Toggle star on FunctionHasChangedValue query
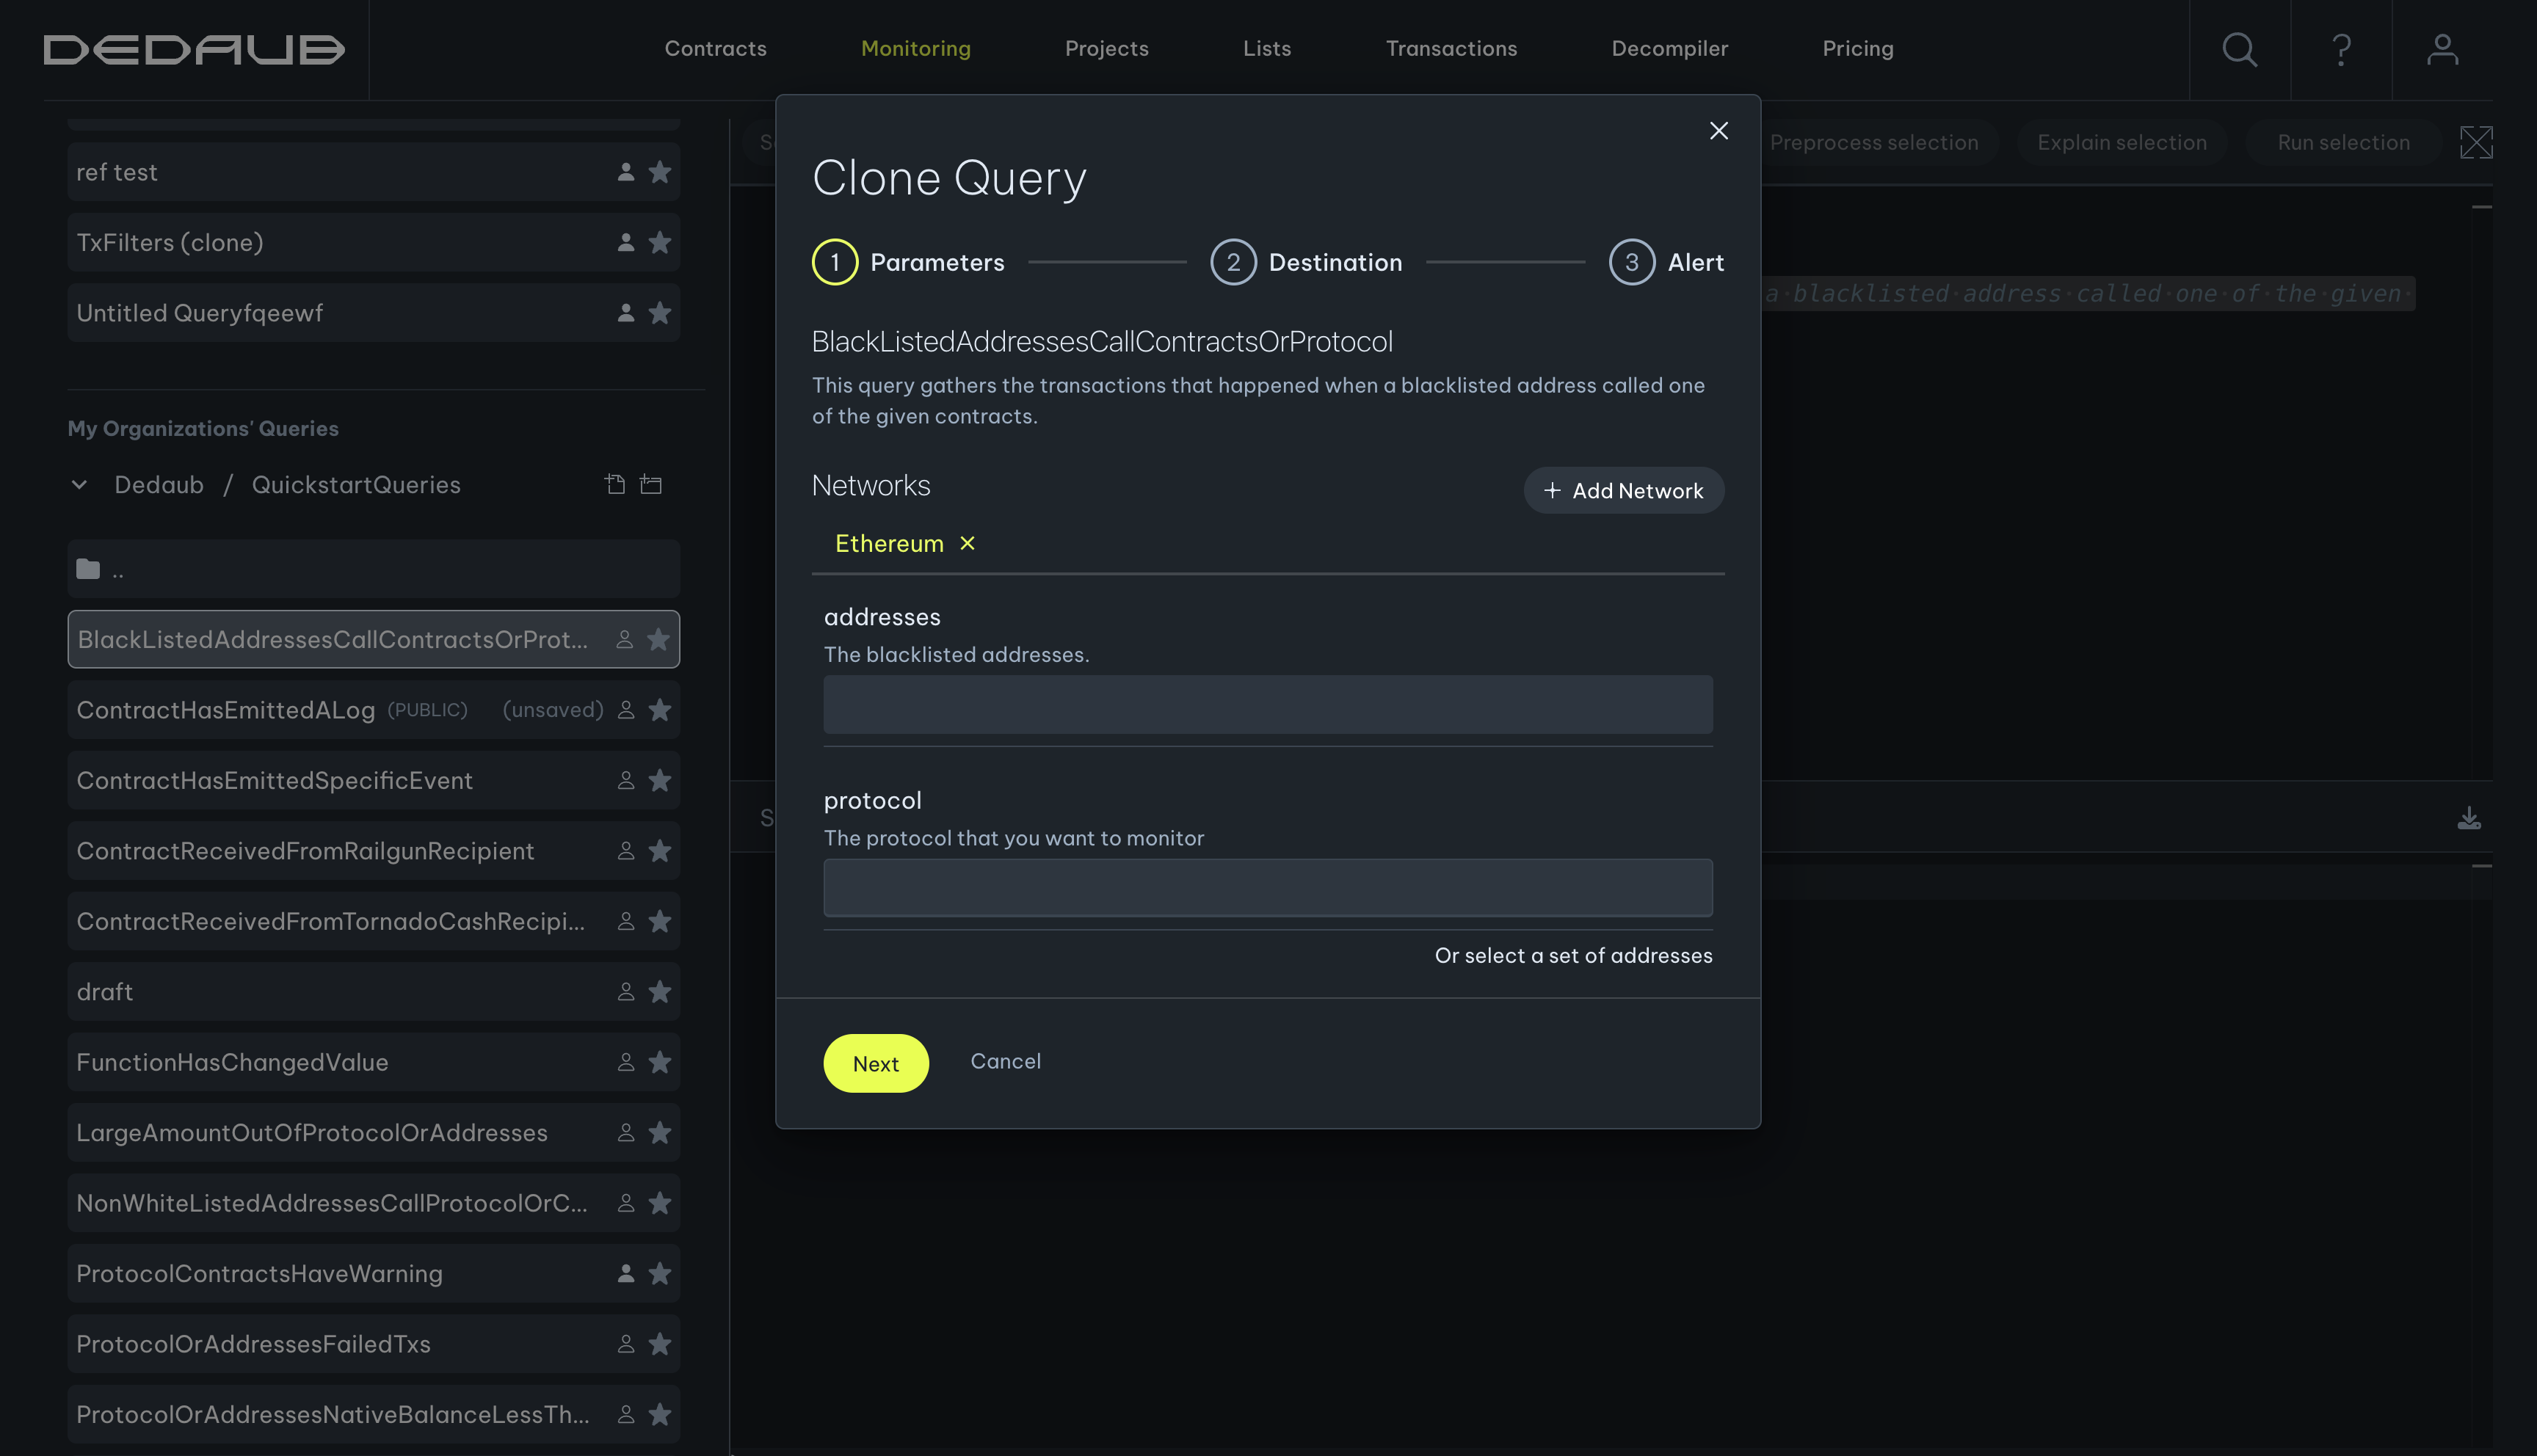The width and height of the screenshot is (2537, 1456). (x=660, y=1062)
